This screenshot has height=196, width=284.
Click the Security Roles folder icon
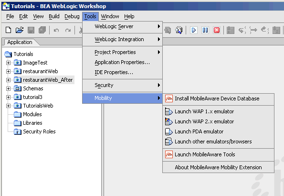pos(18,131)
